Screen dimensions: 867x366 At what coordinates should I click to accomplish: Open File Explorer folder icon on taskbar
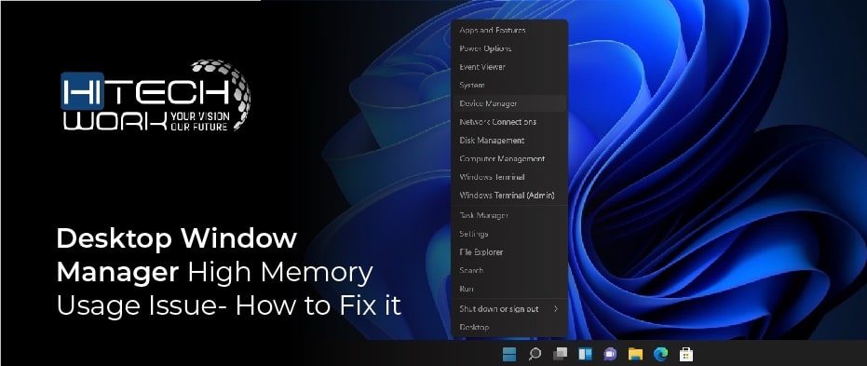click(x=635, y=354)
